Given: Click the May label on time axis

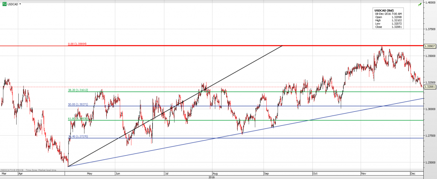Looking at the screenshot, I should click(x=89, y=173).
